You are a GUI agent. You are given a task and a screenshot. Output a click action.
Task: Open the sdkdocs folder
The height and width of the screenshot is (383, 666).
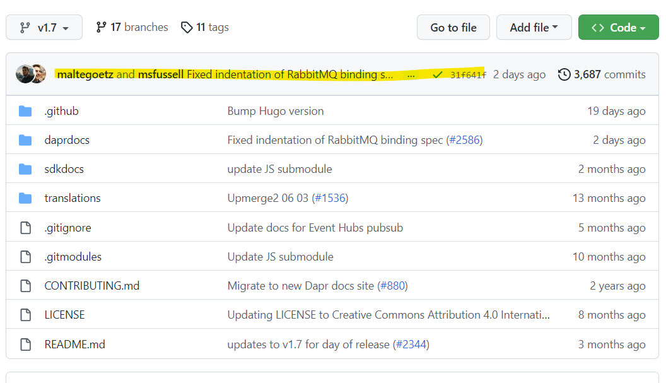(64, 168)
